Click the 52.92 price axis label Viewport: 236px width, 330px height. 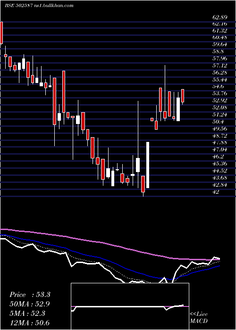tap(219, 100)
